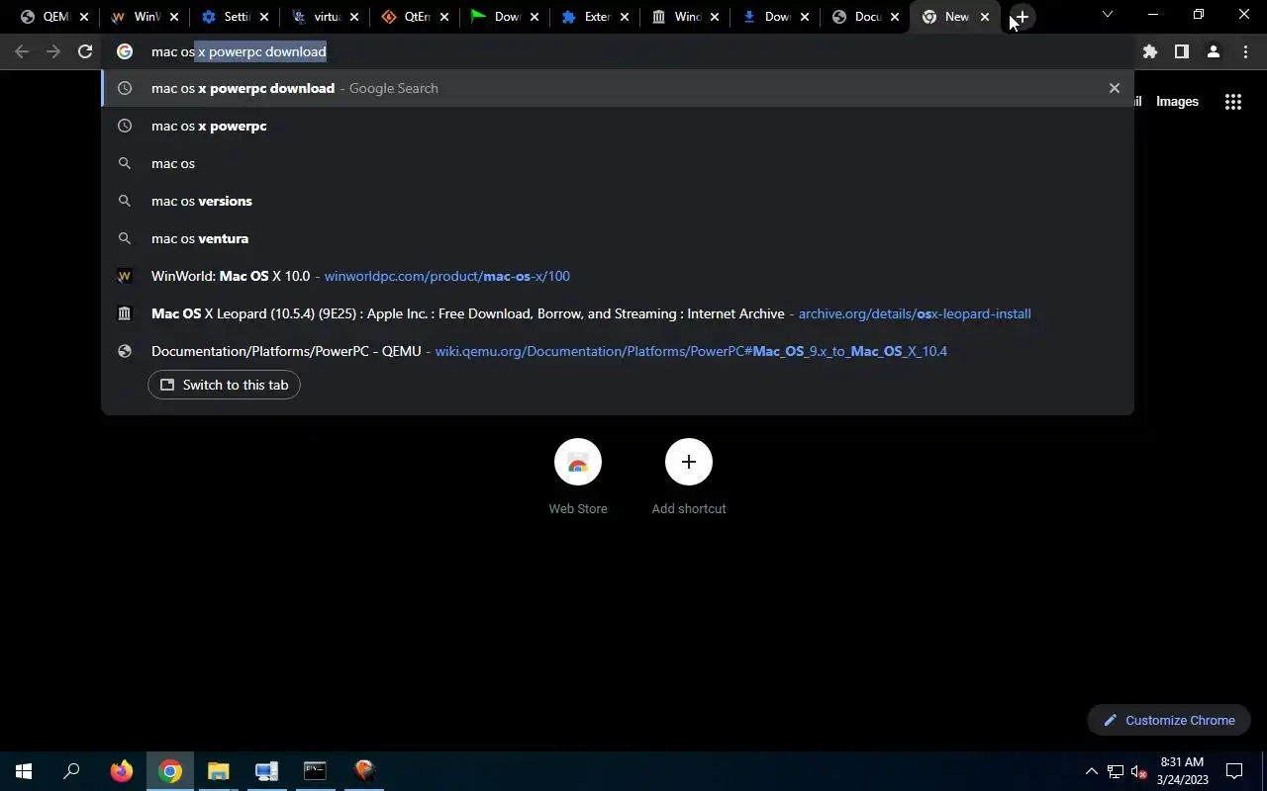Open the Windows Start menu
This screenshot has width=1267, height=791.
(24, 771)
